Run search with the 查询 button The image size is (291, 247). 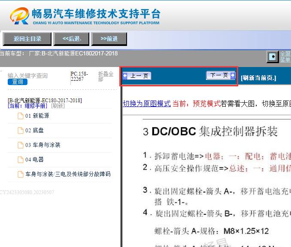coord(18,82)
